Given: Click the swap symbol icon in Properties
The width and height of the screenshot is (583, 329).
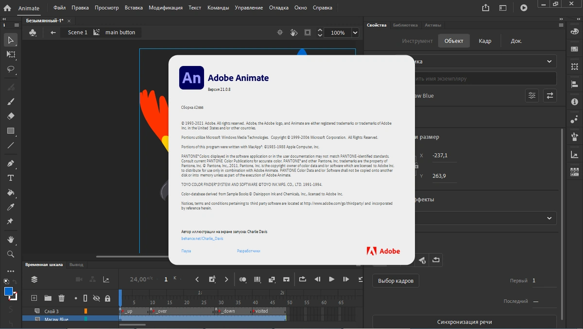Looking at the screenshot, I should coord(550,96).
